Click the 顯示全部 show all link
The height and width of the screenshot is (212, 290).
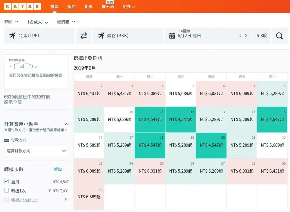pos(13,102)
